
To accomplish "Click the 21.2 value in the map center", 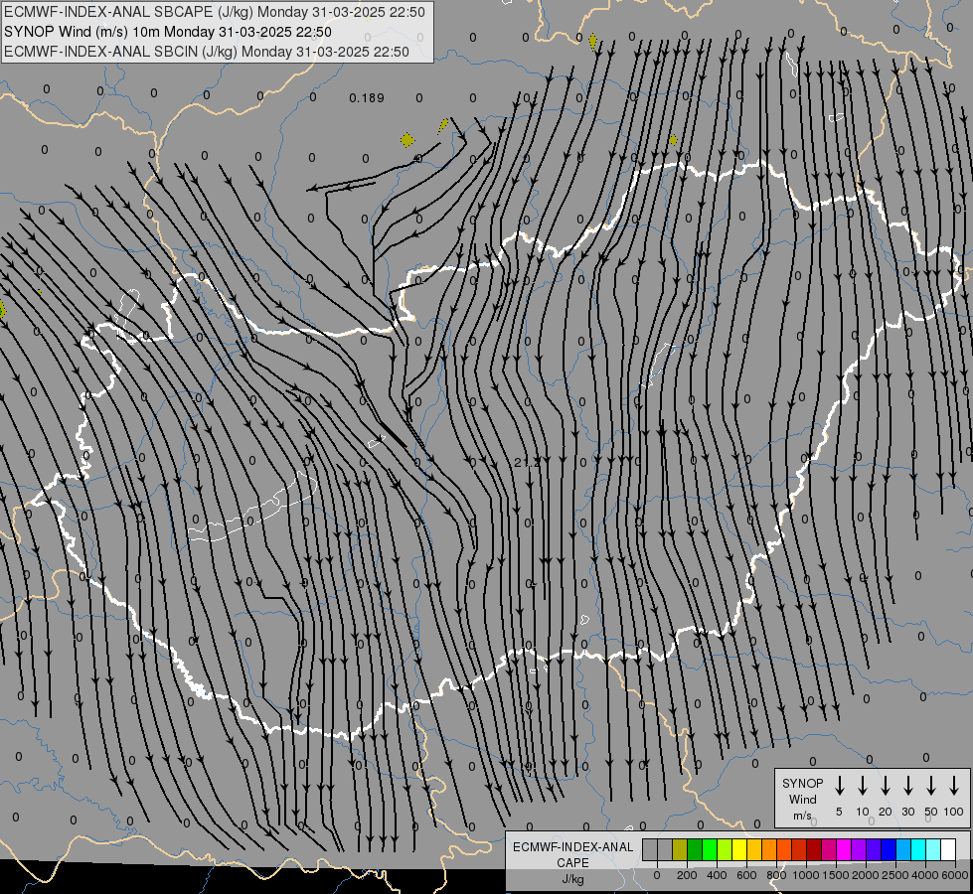I will (527, 462).
